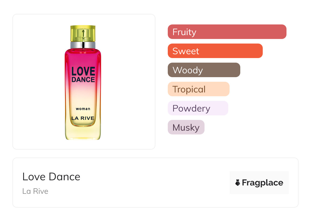Open the Love Dance fragrance title

coord(51,177)
